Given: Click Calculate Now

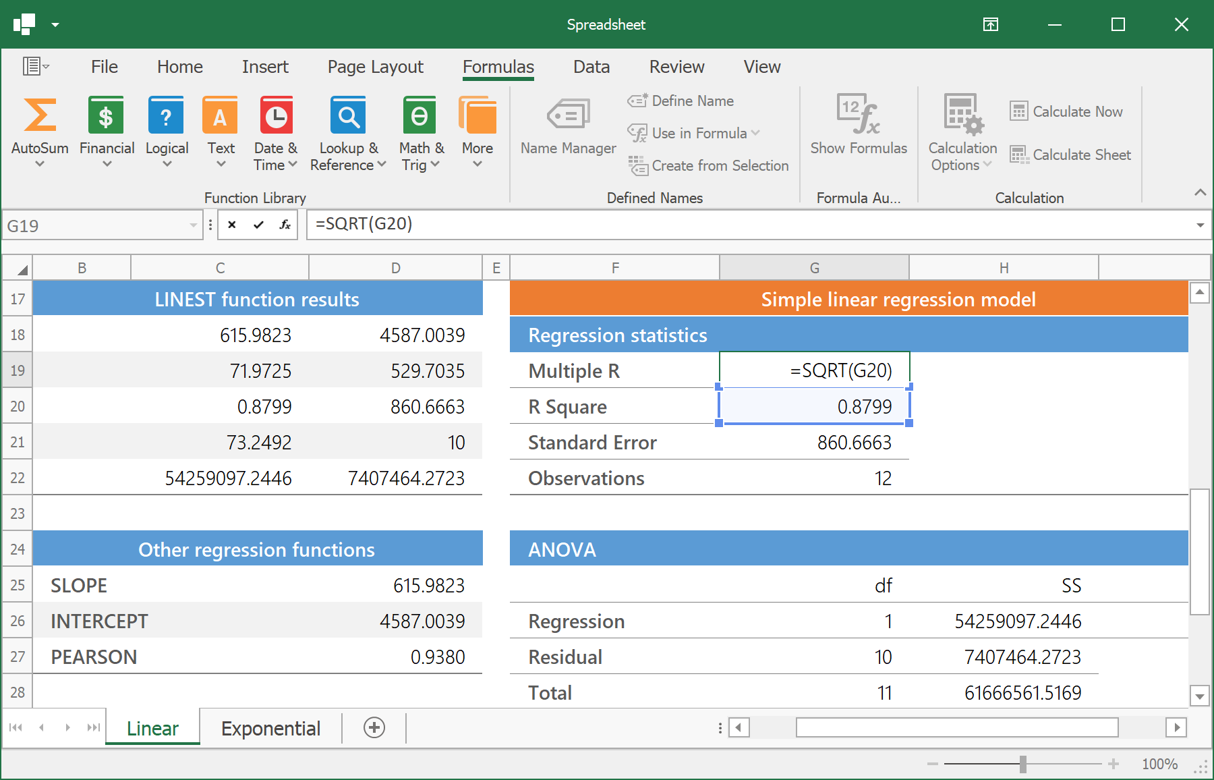Looking at the screenshot, I should tap(1066, 112).
